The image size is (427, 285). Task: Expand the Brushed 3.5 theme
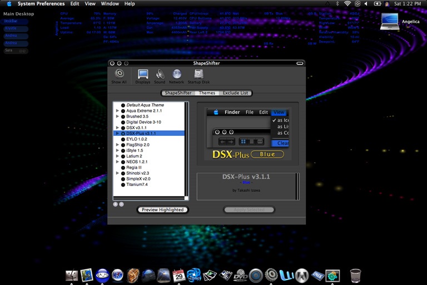tap(117, 116)
